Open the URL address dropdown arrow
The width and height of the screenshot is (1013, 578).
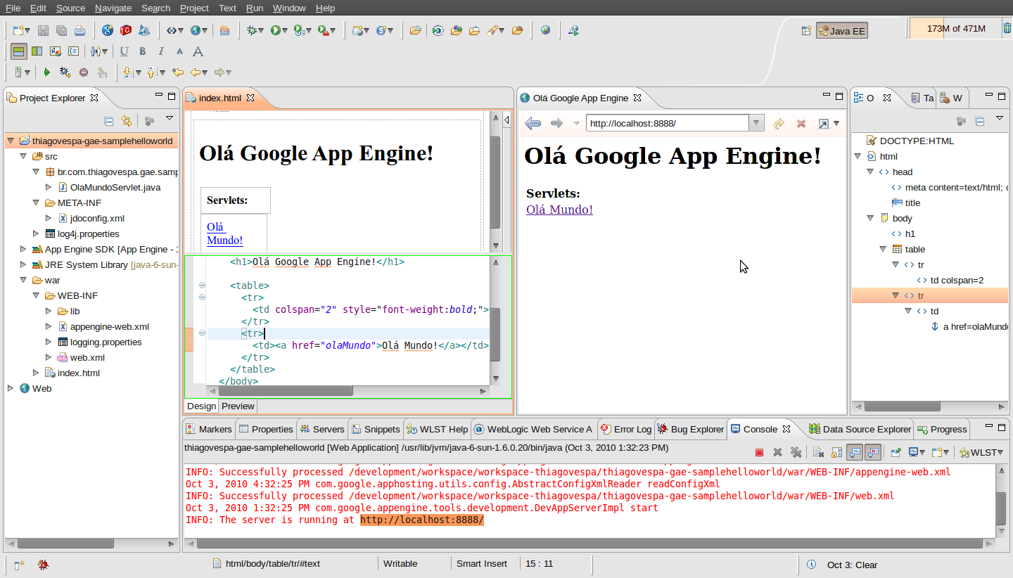(756, 124)
